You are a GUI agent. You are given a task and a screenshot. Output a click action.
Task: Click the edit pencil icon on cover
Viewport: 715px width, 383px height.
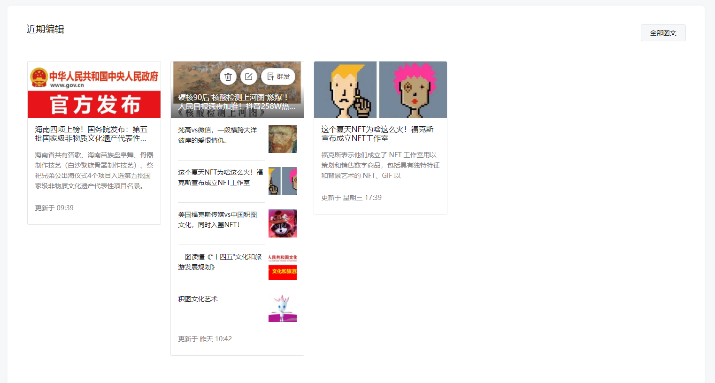coord(249,77)
